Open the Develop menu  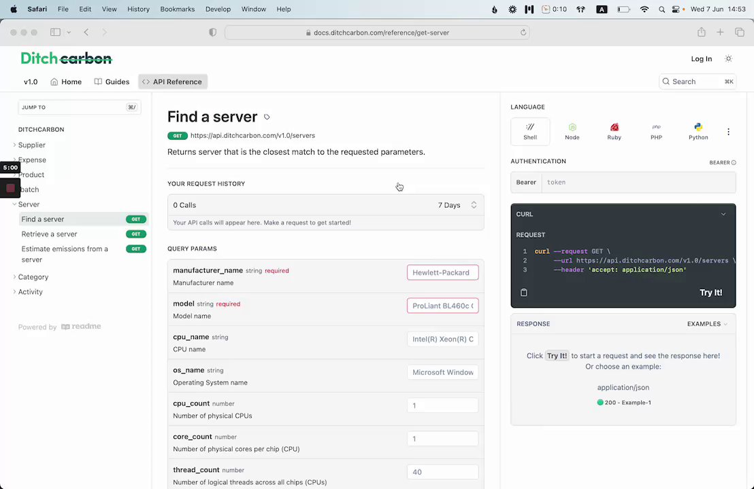(x=218, y=9)
